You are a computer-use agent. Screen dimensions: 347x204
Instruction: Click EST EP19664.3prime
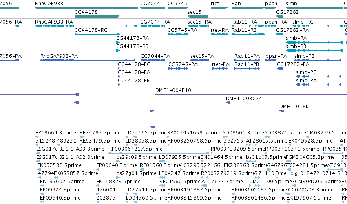point(56,133)
